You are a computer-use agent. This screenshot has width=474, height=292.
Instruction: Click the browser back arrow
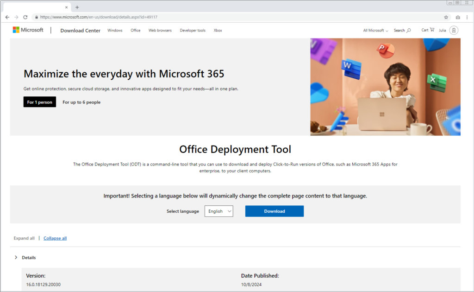(7, 17)
